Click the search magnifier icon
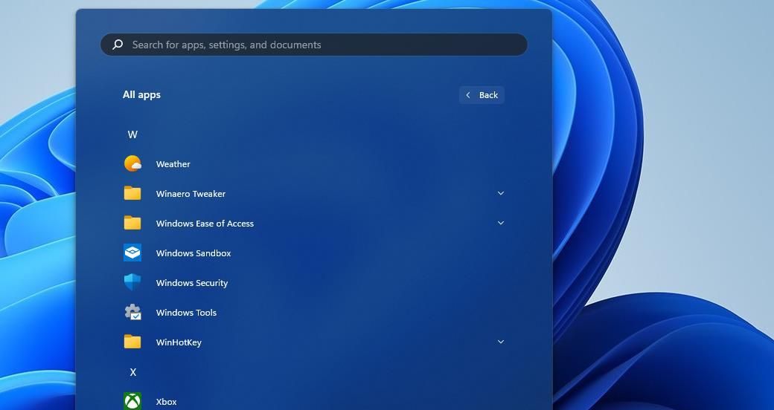 tap(118, 45)
